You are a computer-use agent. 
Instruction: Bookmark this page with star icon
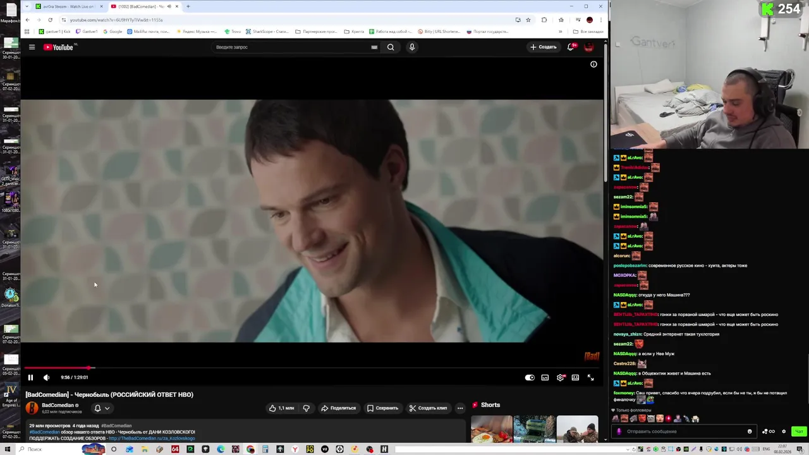coord(528,20)
